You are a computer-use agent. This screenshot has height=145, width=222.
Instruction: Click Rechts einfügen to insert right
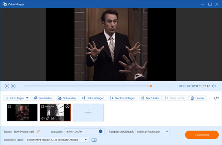click(123, 98)
